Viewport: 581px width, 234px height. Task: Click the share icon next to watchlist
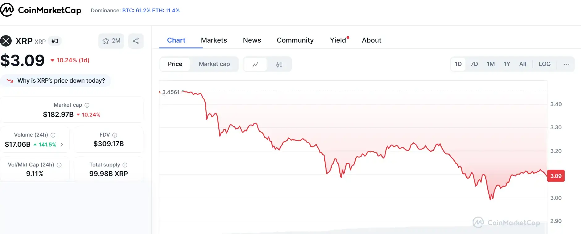pos(136,41)
